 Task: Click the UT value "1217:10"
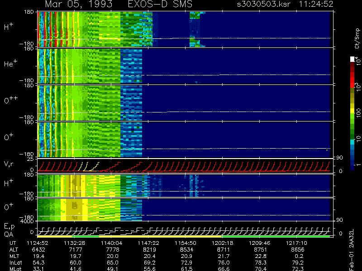pos(297,243)
